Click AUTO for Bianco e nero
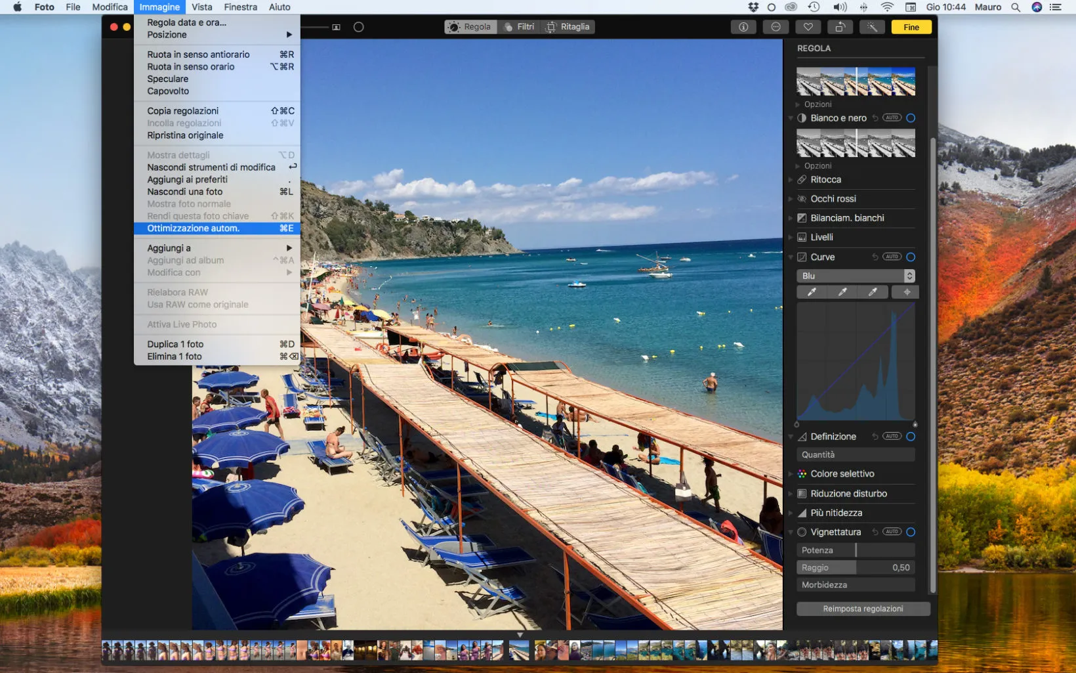This screenshot has width=1076, height=673. coord(892,118)
